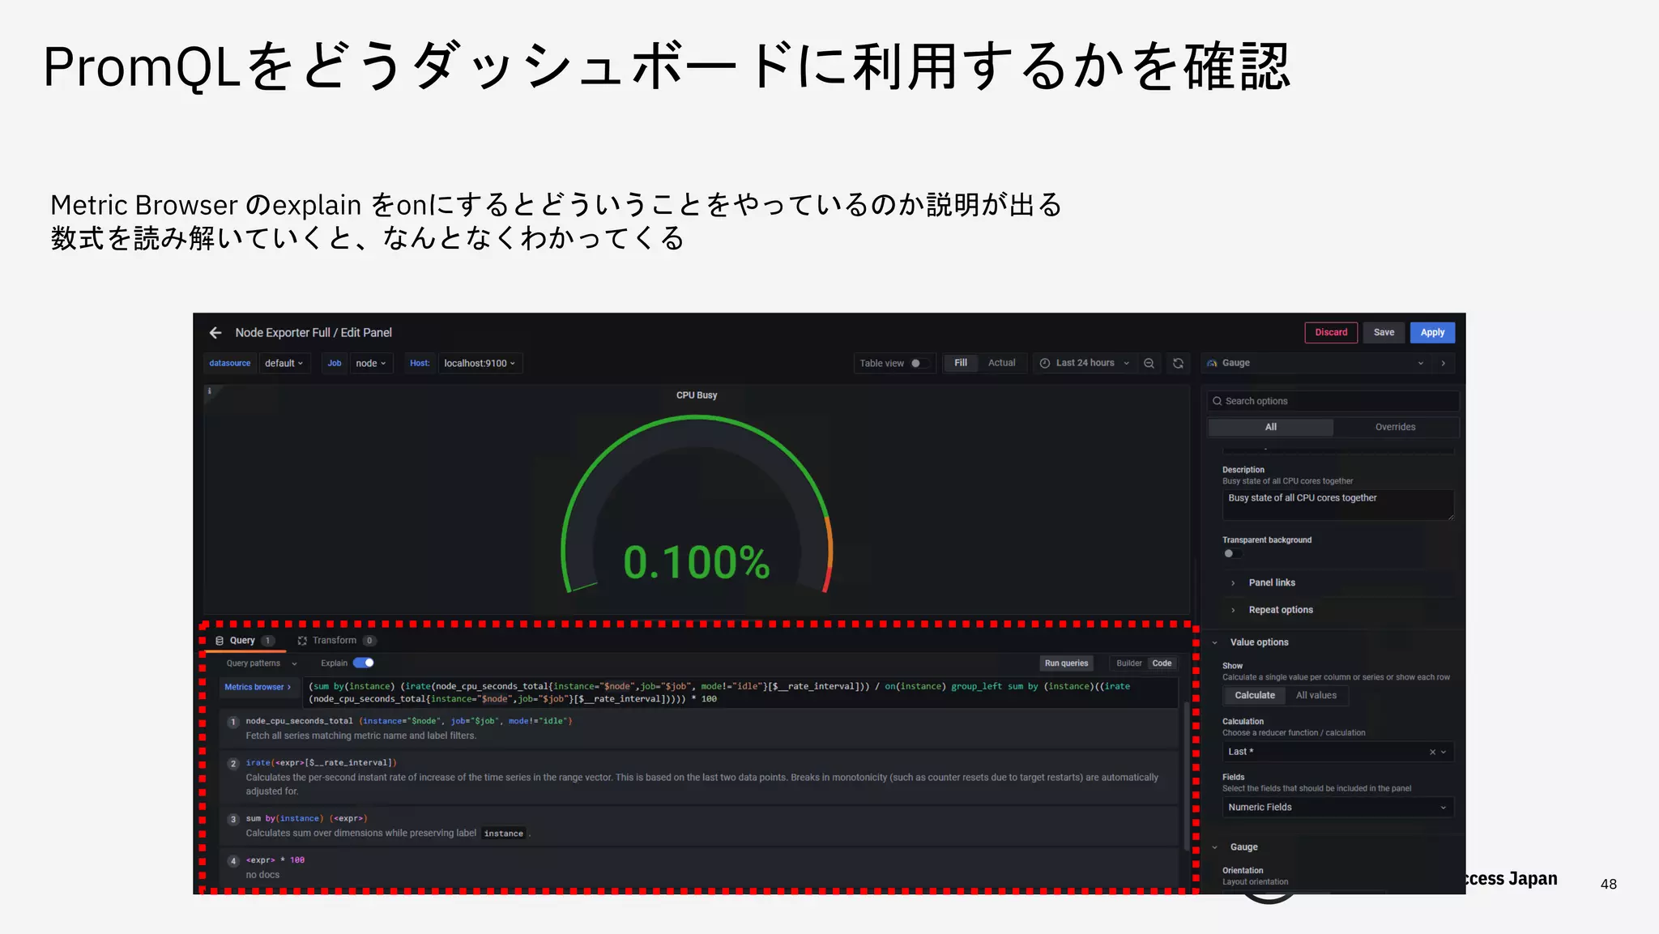Select the Overrides tab

point(1396,428)
